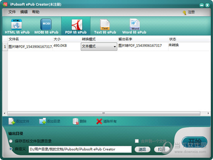Click the 转换模式 column header
Image resolution: width=213 pixels, height=160 pixels.
(x=99, y=39)
